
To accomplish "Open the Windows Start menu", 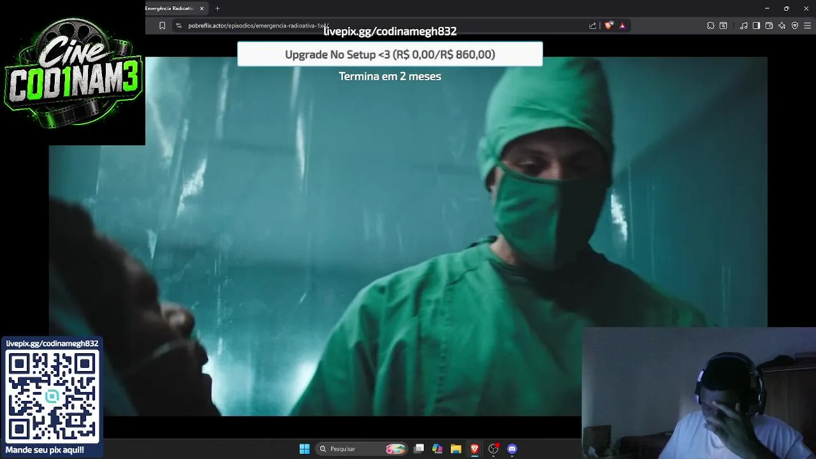I will (x=304, y=449).
